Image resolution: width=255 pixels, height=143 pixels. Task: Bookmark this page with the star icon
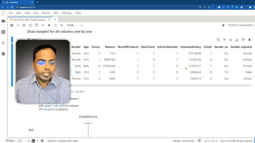[x=209, y=7]
